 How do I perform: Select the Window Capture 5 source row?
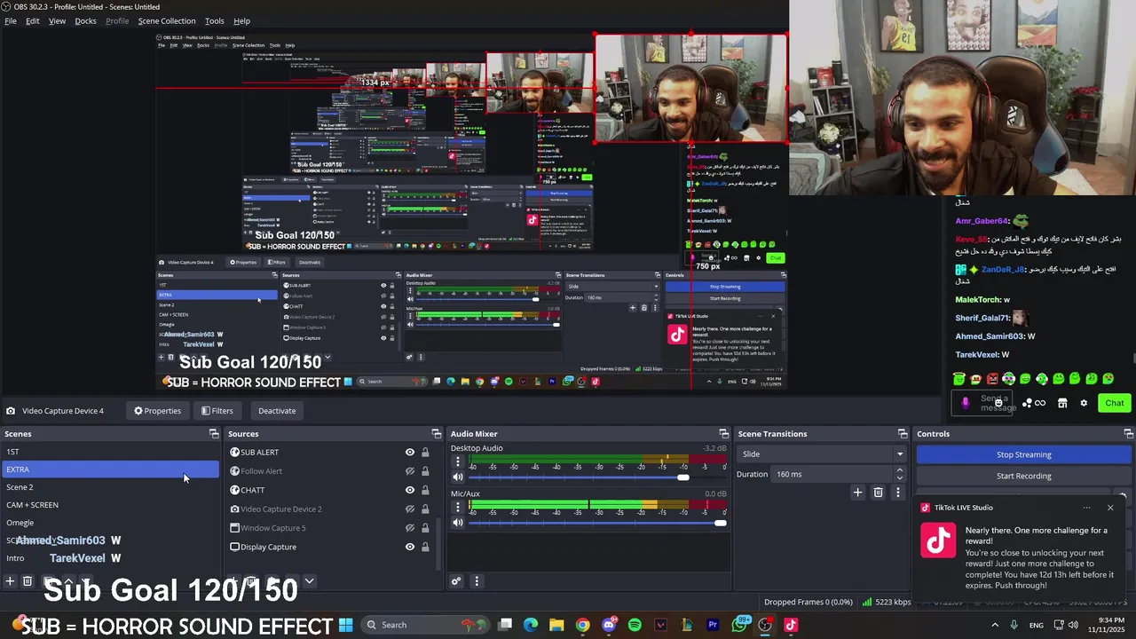pos(330,528)
